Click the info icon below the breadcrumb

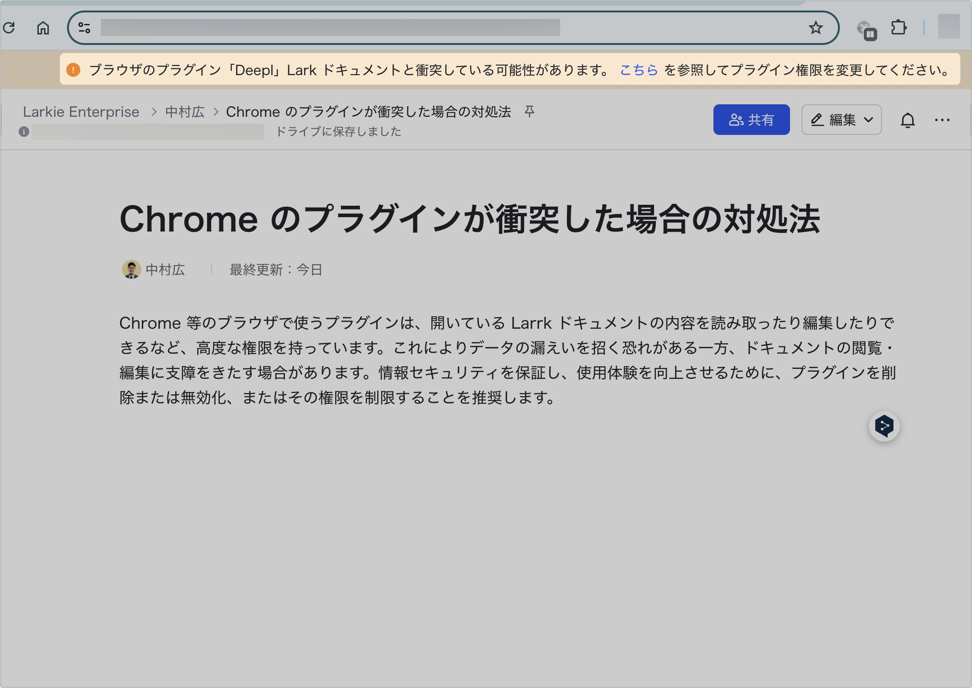(x=24, y=132)
